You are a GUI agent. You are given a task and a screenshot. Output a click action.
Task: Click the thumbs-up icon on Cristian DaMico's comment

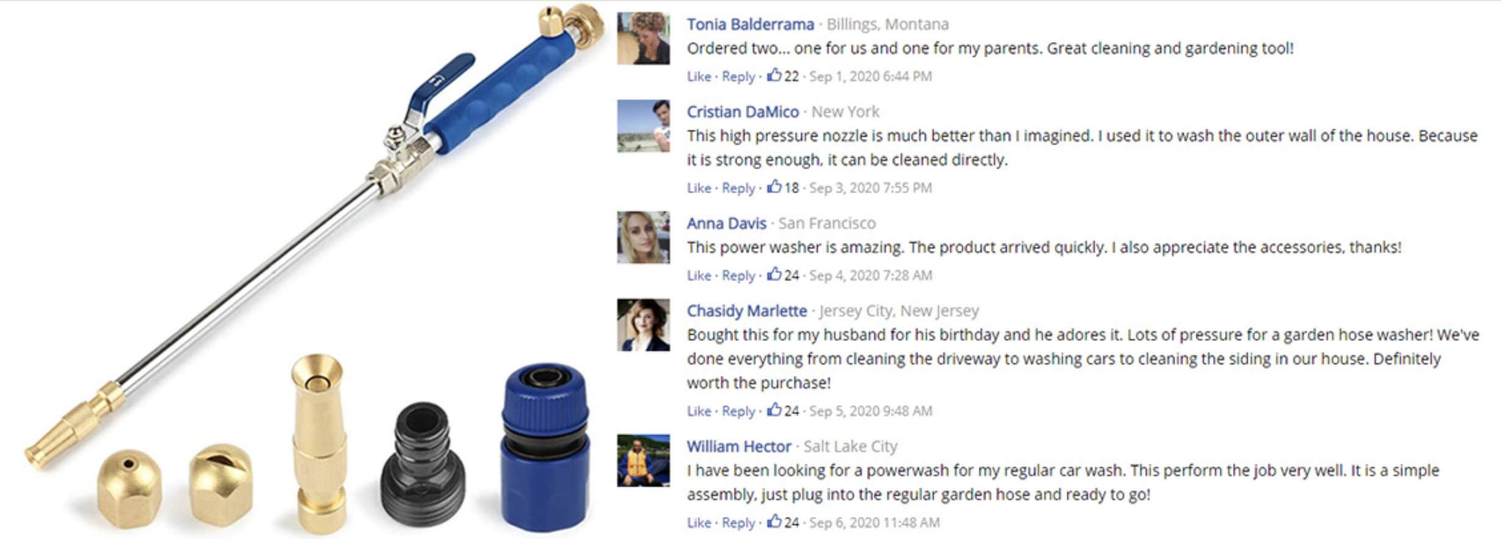click(774, 187)
